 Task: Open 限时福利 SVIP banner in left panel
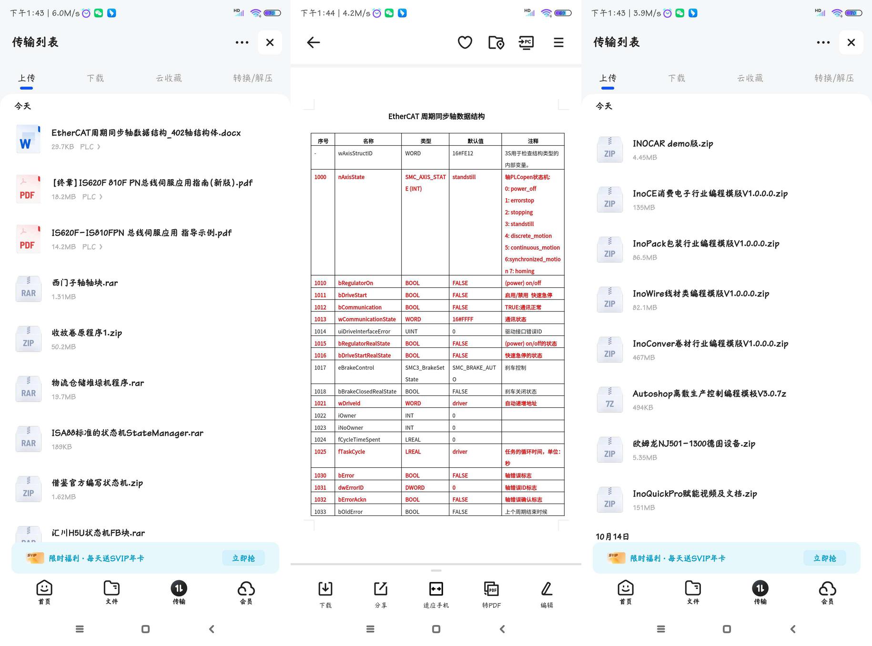point(145,558)
